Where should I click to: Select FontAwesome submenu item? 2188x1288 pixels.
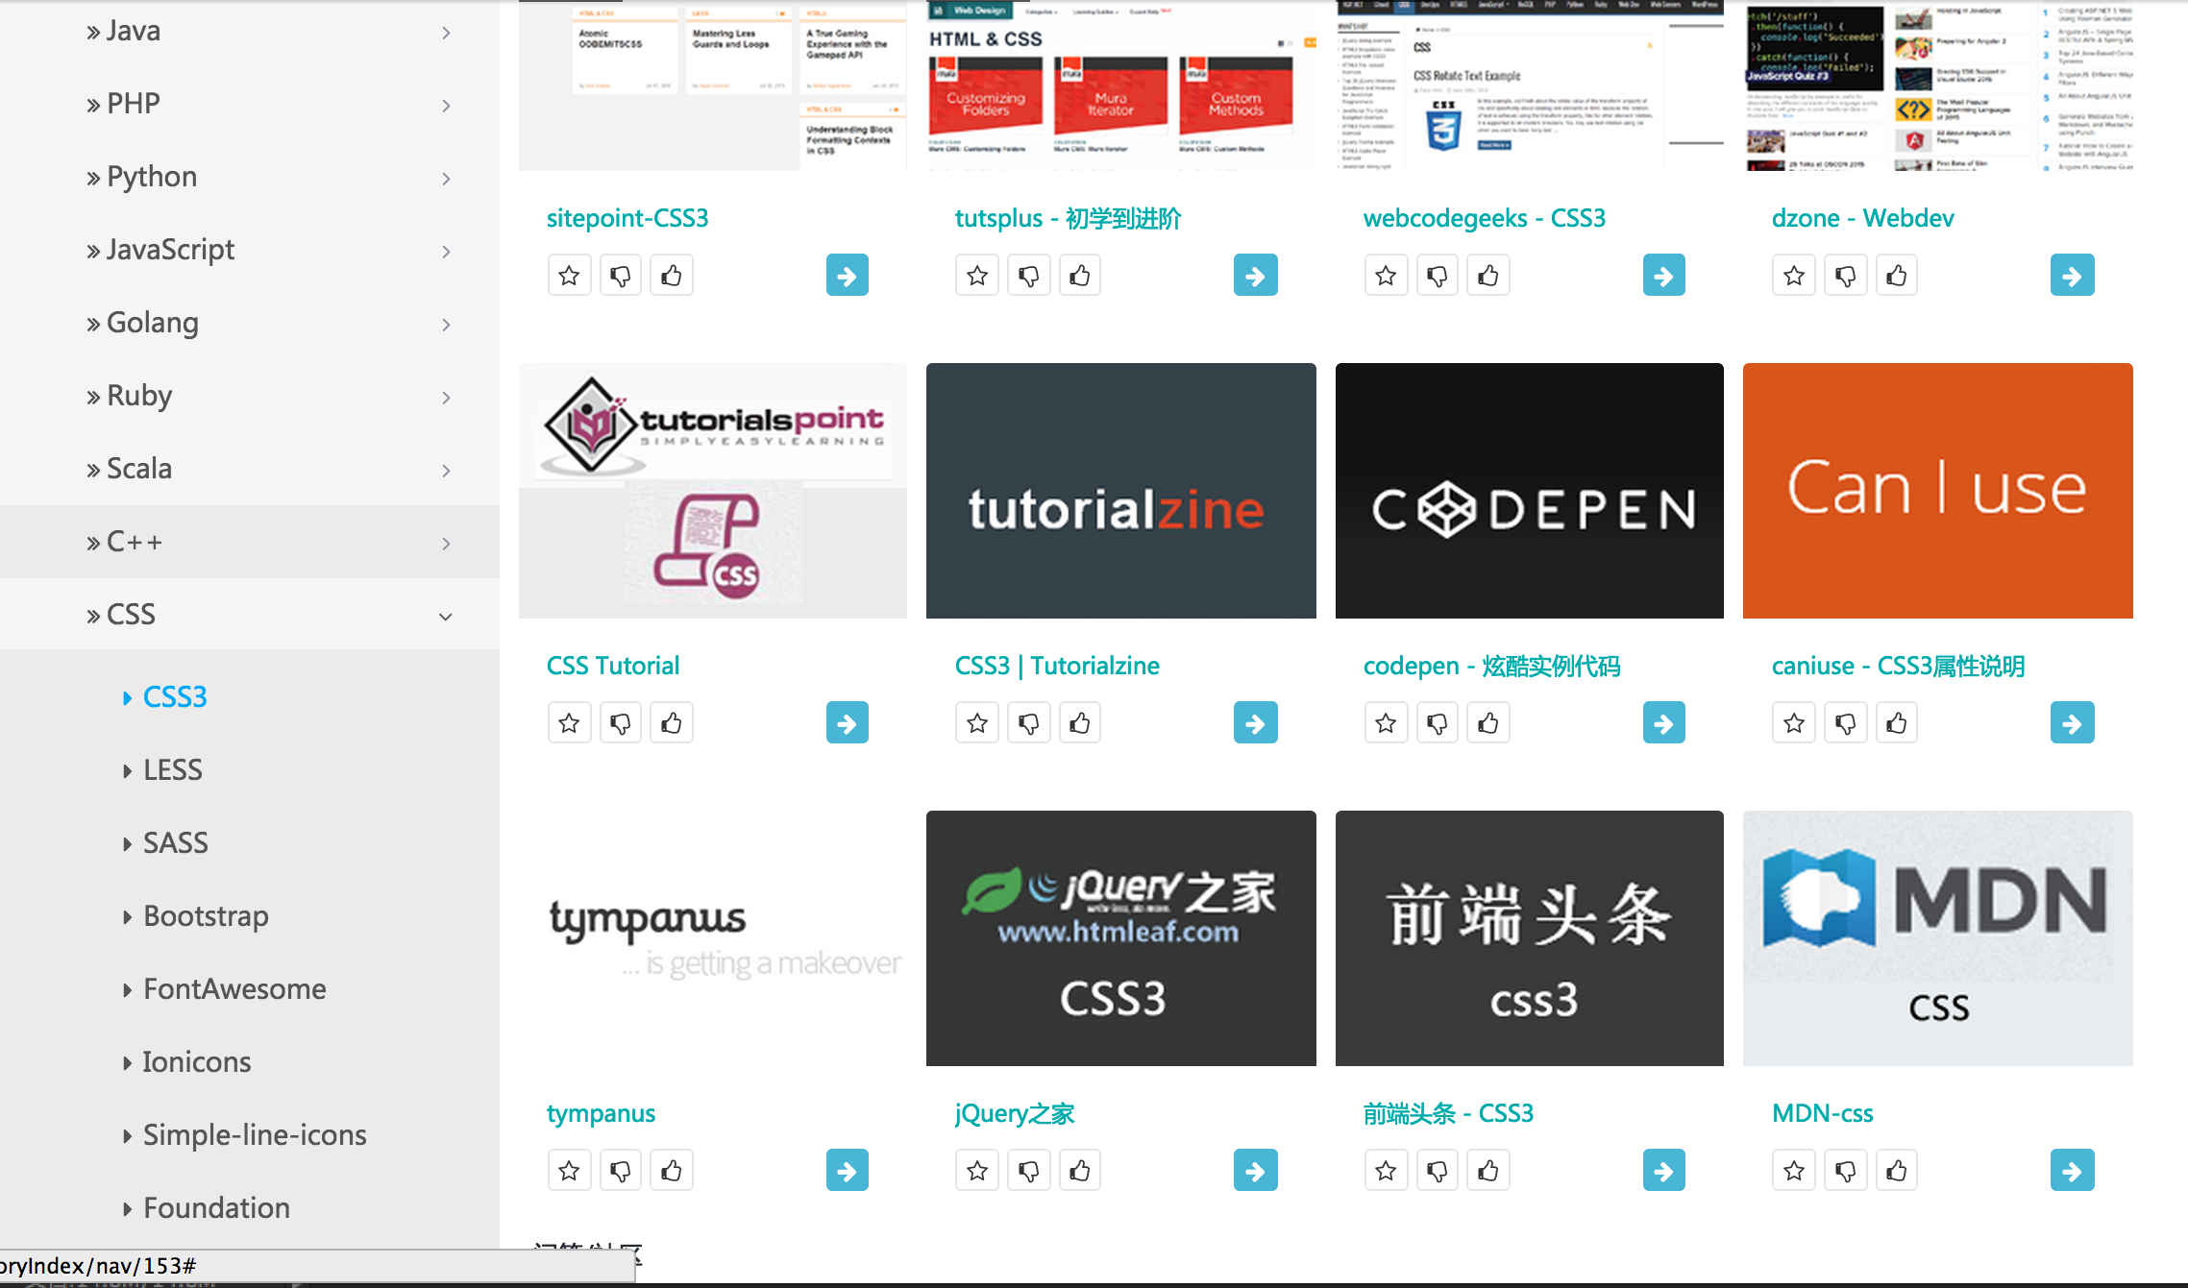(234, 989)
